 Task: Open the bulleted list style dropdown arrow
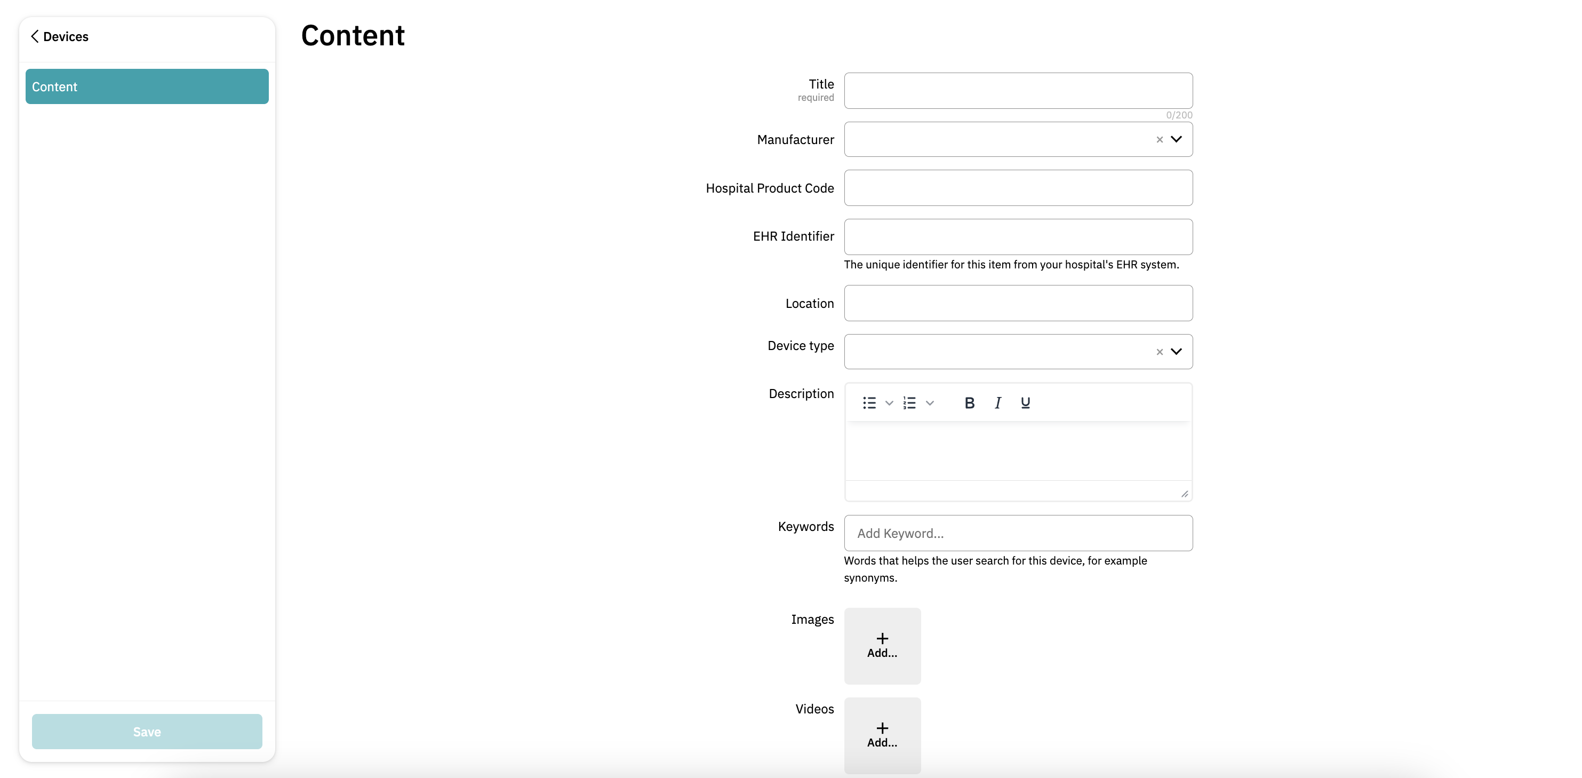(889, 403)
